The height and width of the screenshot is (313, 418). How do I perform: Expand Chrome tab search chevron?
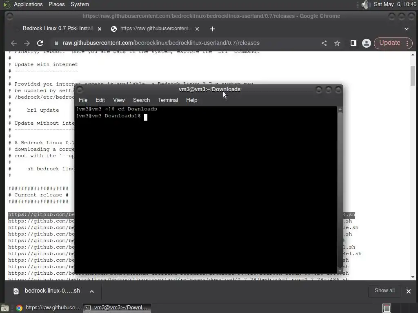tap(407, 29)
